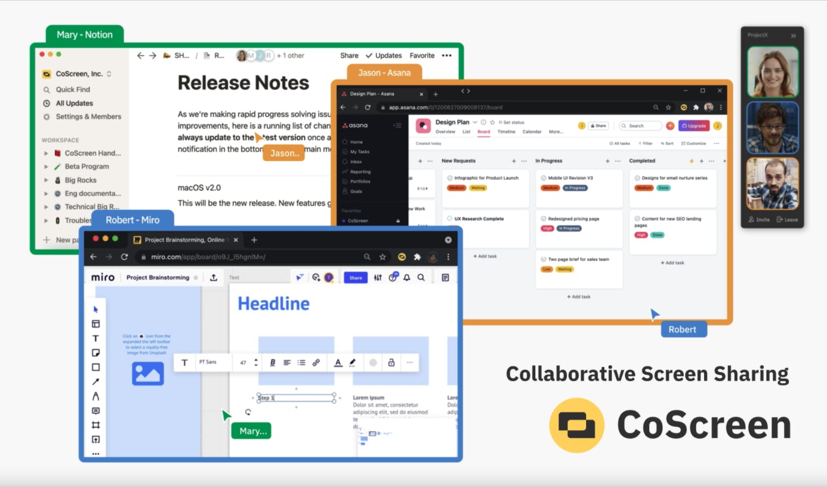Open the Design Plan dropdown arrow
The image size is (827, 487).
point(475,122)
